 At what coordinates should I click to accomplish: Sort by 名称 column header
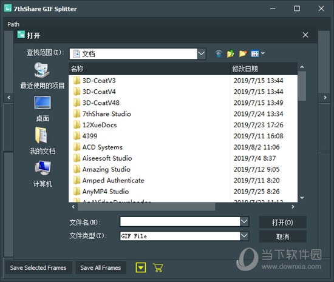click(149, 69)
